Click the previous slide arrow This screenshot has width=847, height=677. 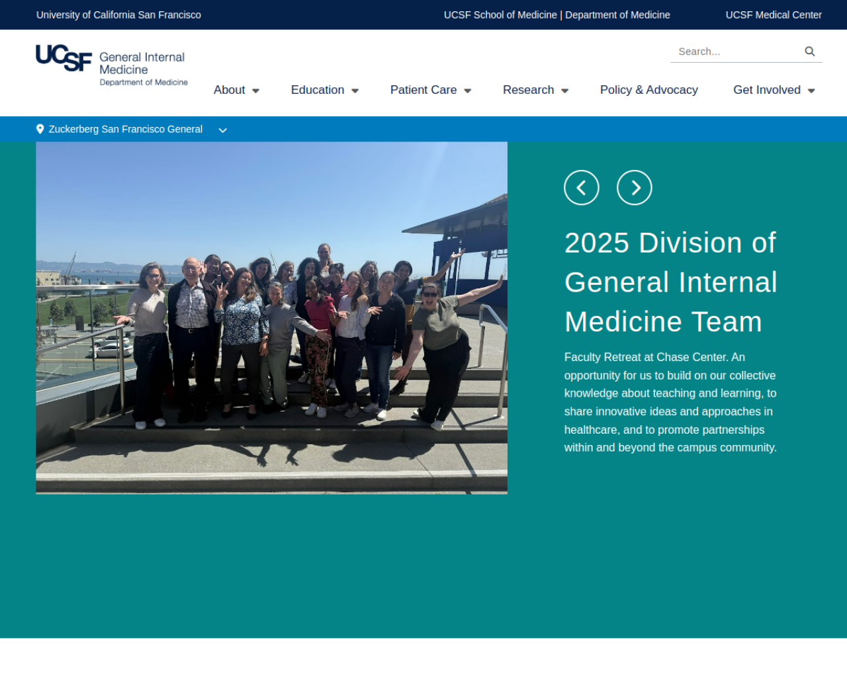(x=582, y=188)
